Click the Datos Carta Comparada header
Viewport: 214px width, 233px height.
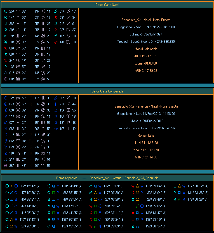pyautogui.click(x=107, y=91)
